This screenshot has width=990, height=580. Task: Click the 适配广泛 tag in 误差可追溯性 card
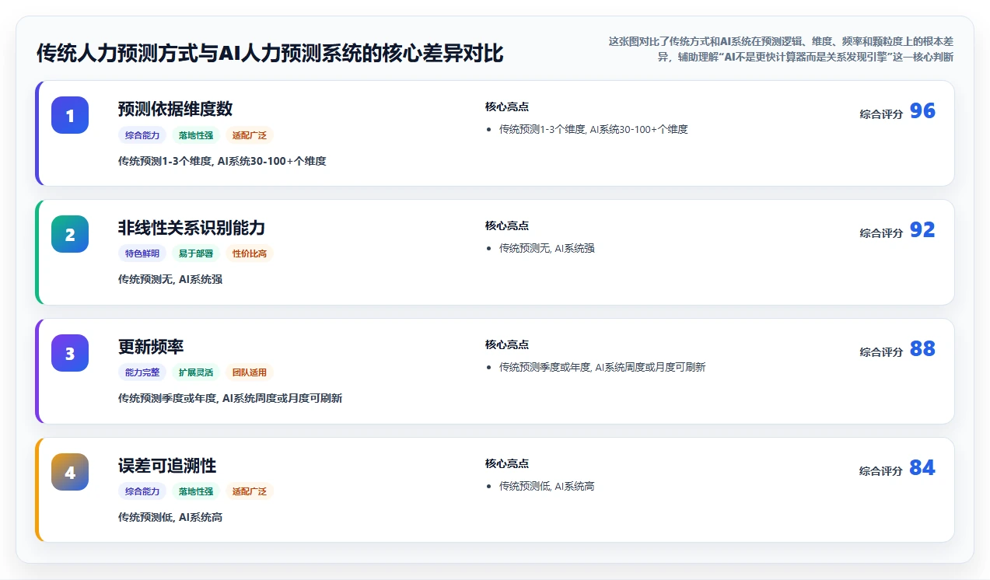coord(250,491)
